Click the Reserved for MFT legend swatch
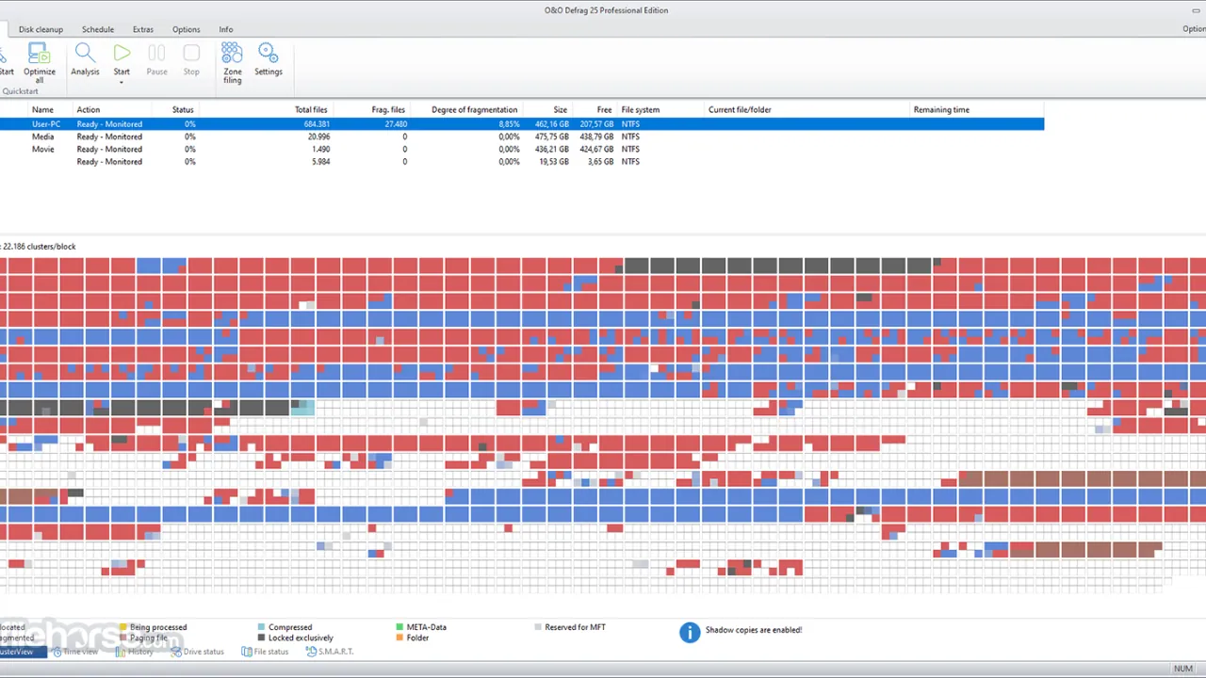This screenshot has width=1206, height=678. pos(538,626)
